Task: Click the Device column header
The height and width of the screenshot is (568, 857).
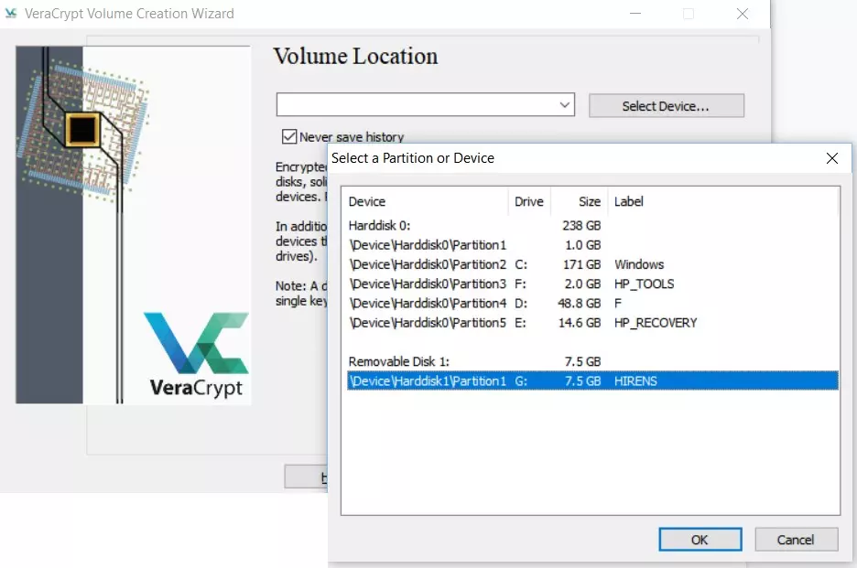Action: (x=425, y=201)
